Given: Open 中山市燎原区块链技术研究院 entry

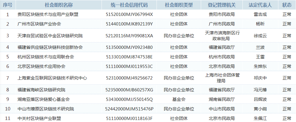Looking at the screenshot, I should pyautogui.click(x=46, y=109).
